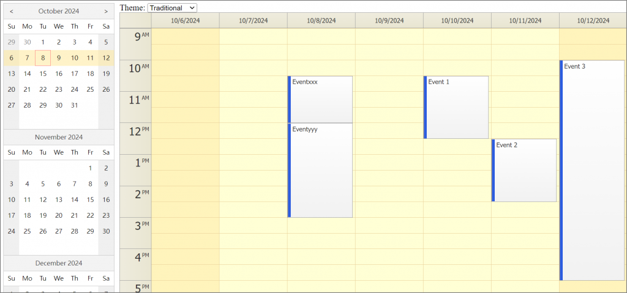Select October 31 in the navigator
The height and width of the screenshot is (293, 627).
(74, 106)
